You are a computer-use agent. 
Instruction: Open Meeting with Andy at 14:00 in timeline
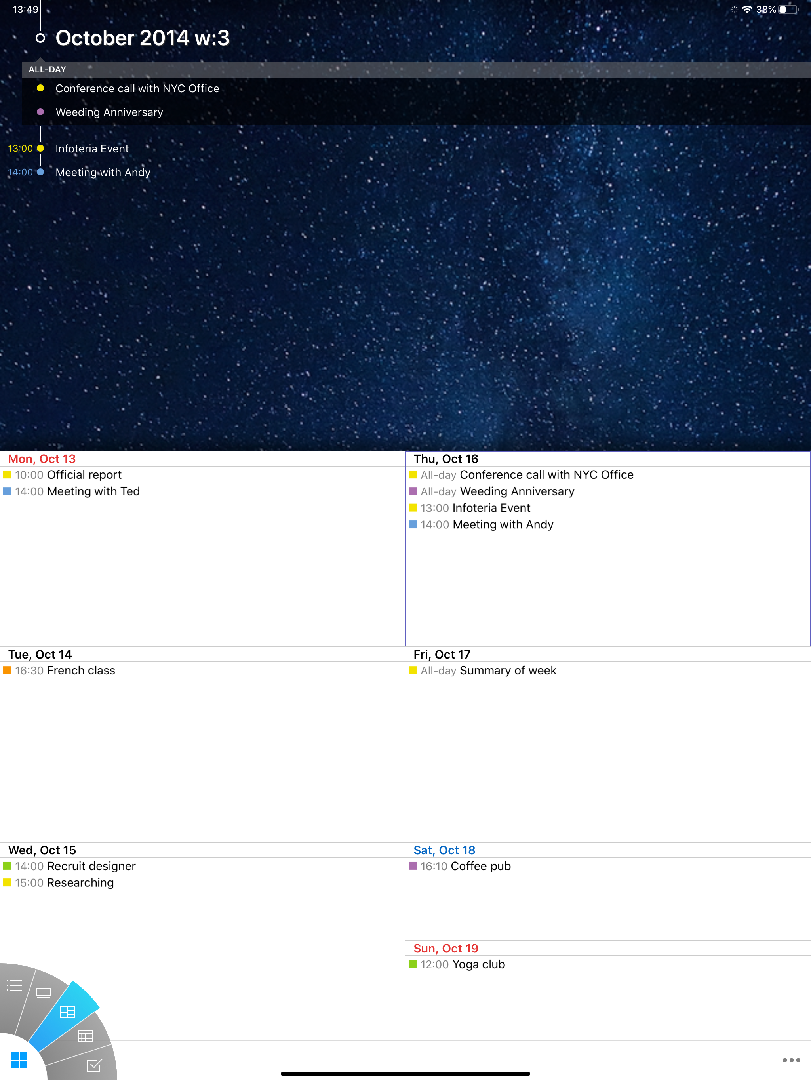pos(103,172)
